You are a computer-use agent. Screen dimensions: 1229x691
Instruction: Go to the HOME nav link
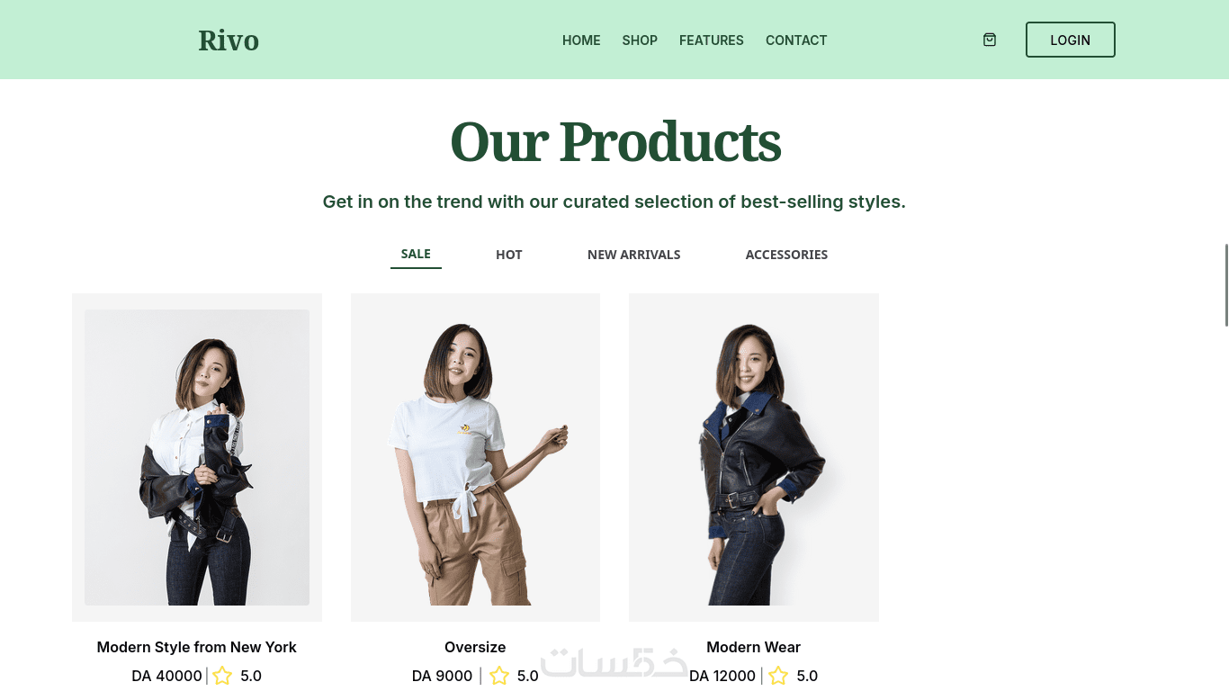[x=581, y=40]
